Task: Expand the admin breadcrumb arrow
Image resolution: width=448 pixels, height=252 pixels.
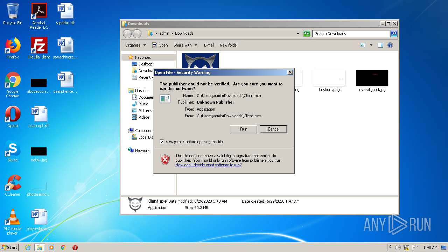Action: coord(172,34)
